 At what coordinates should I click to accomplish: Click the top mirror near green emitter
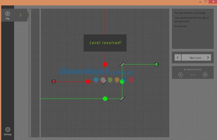pyautogui.click(x=122, y=64)
